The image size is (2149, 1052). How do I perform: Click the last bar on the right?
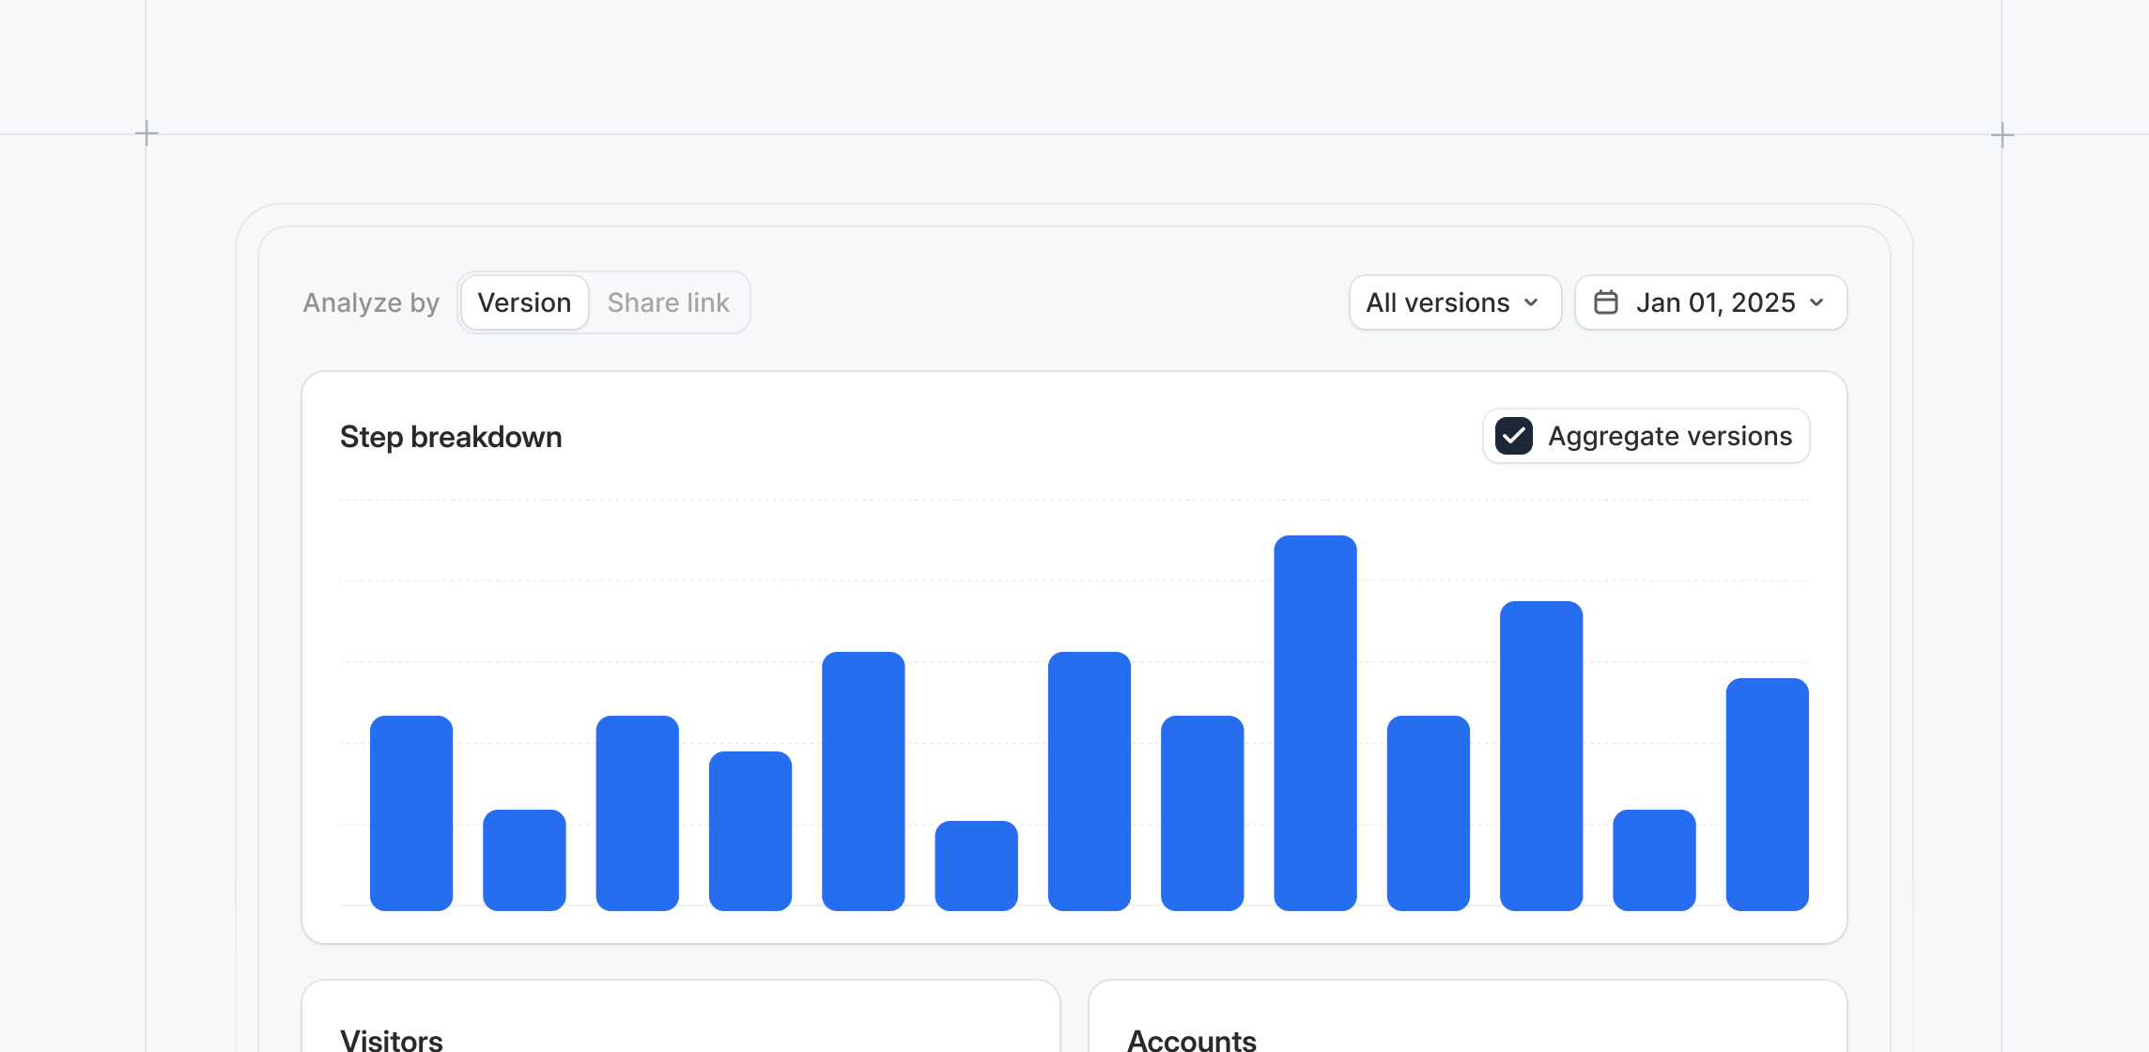[1767, 794]
